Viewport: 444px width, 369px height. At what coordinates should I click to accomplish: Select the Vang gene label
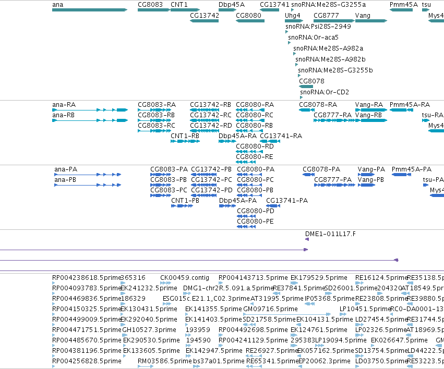pos(363,16)
